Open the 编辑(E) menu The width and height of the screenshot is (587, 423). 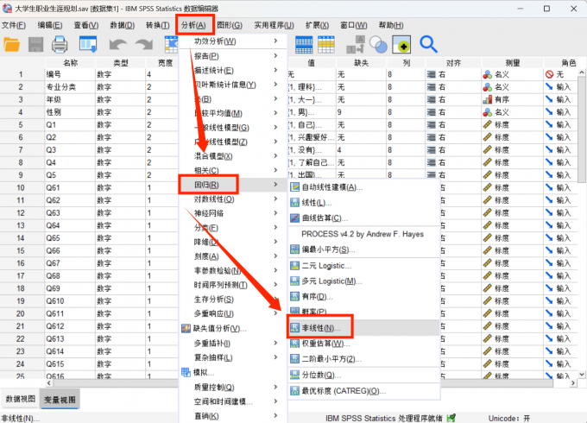click(x=50, y=25)
